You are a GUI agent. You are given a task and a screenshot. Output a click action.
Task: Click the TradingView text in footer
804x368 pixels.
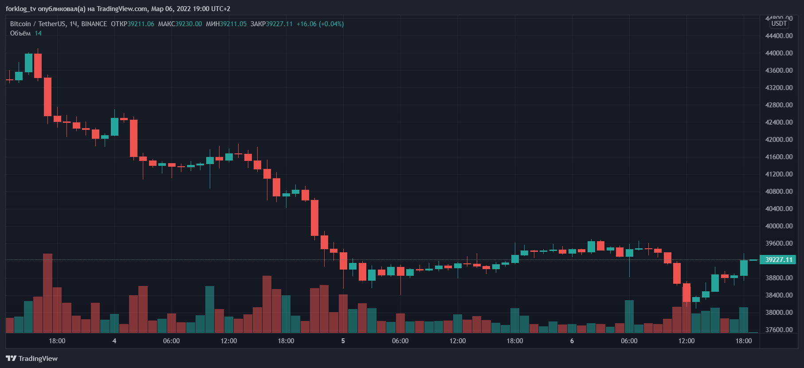[x=38, y=358]
